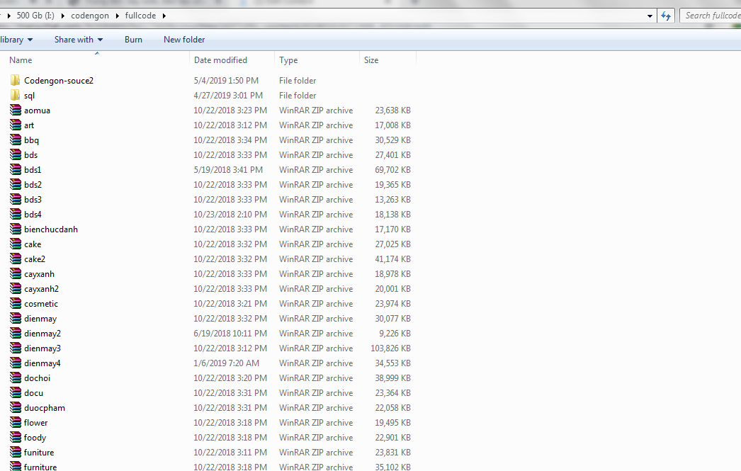Click the Codengon-souce2 folder icon

pyautogui.click(x=16, y=81)
